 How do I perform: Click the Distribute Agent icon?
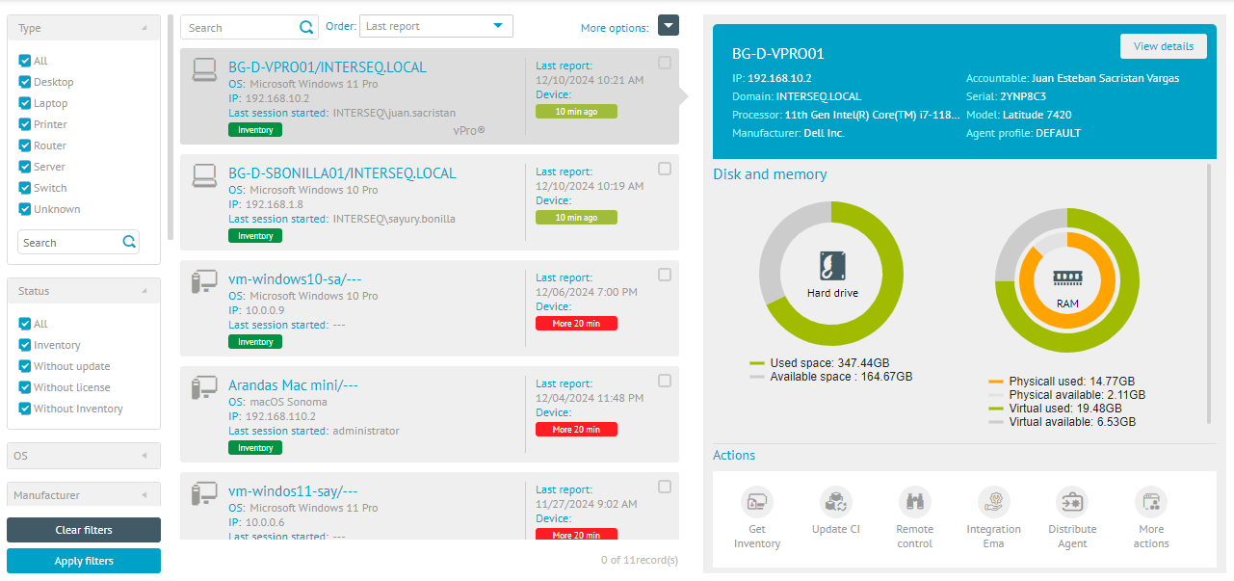(1072, 502)
